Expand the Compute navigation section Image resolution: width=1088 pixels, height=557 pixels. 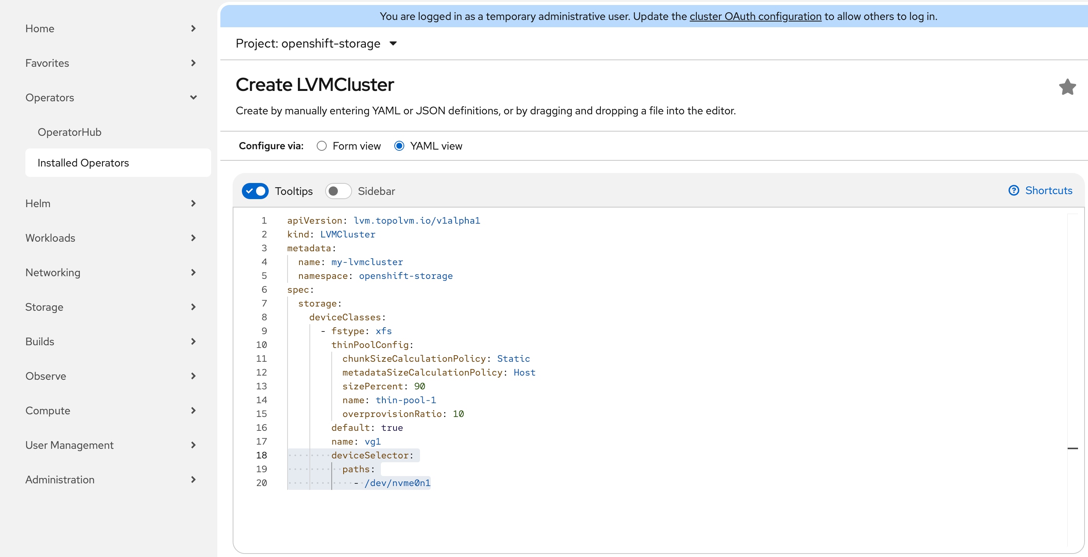tap(111, 411)
